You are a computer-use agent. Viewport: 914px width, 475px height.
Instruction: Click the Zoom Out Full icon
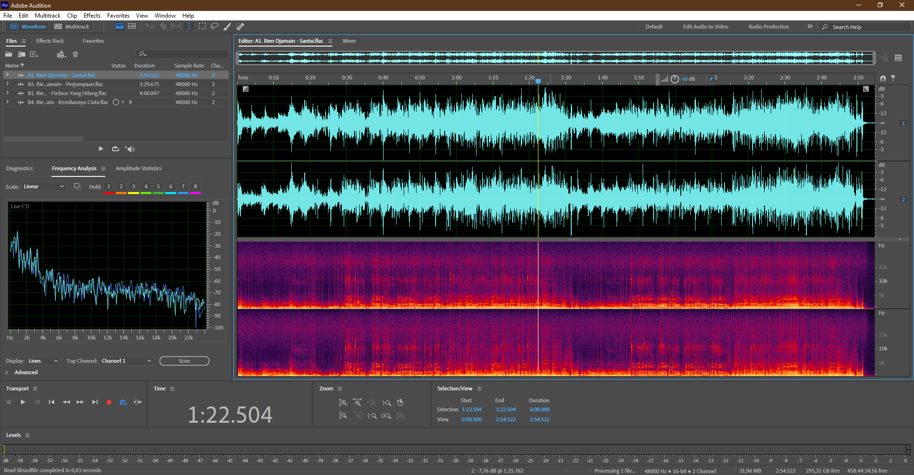(x=372, y=403)
